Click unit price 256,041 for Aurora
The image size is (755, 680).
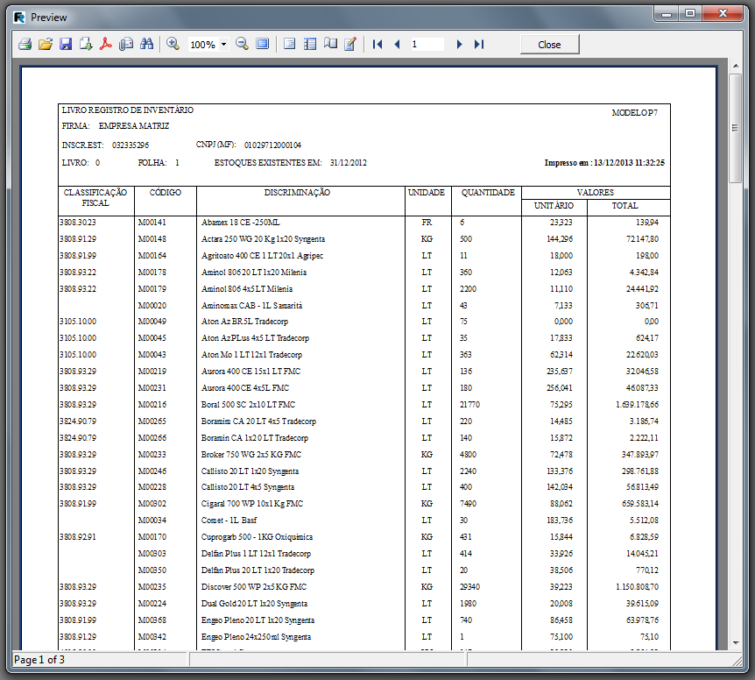559,388
